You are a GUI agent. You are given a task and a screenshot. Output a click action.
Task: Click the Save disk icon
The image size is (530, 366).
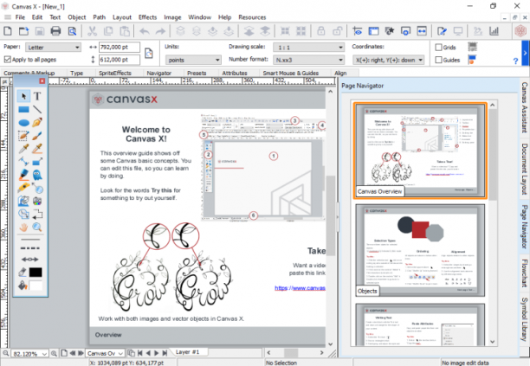click(x=40, y=31)
